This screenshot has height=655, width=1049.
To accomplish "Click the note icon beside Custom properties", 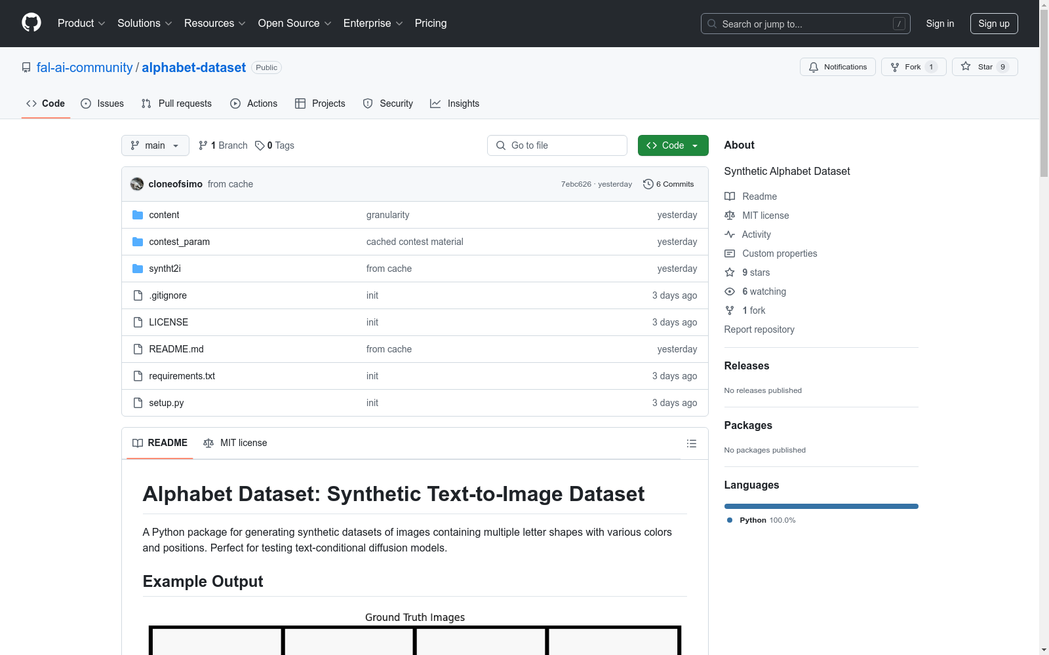I will point(730,253).
